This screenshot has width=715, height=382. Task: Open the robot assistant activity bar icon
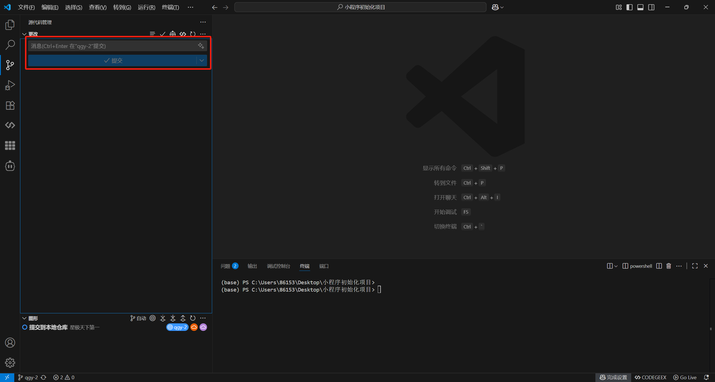[10, 166]
